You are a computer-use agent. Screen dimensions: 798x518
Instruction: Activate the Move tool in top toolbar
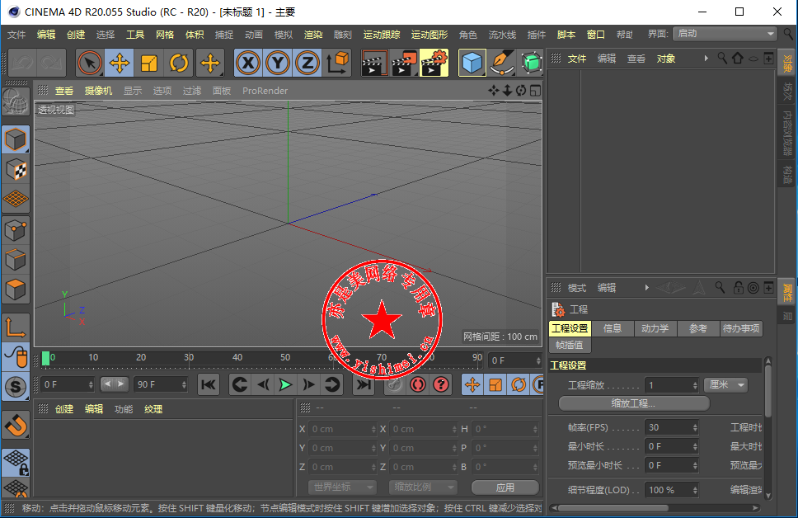coord(119,64)
